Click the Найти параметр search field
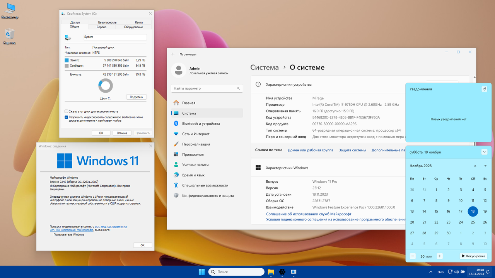495x278 pixels. pyautogui.click(x=207, y=88)
